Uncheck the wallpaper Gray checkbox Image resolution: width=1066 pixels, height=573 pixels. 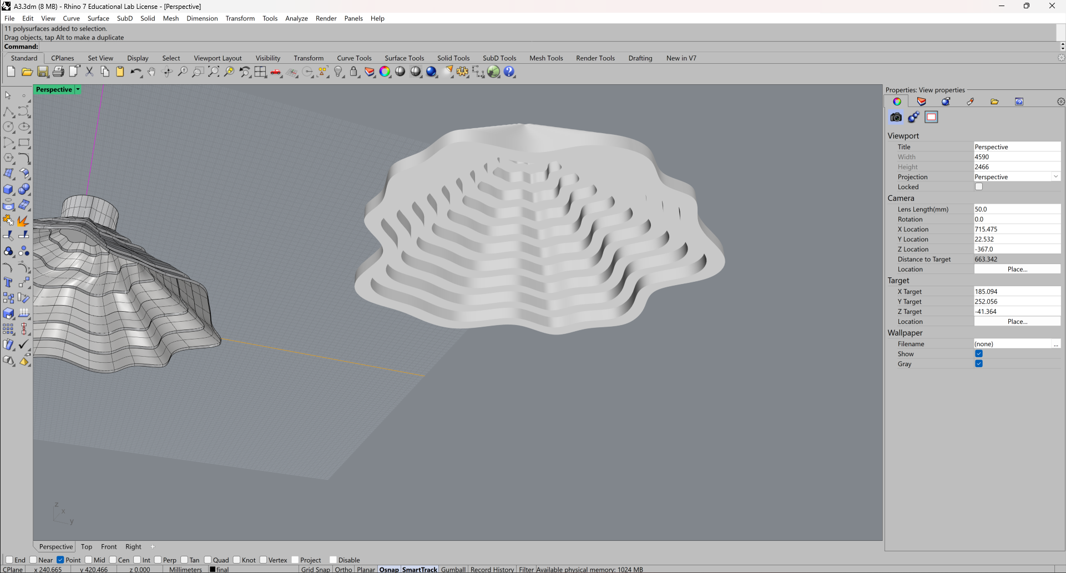979,364
